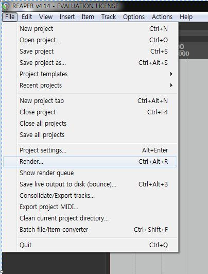Expand the Project templates submenu arrow

tap(171, 74)
